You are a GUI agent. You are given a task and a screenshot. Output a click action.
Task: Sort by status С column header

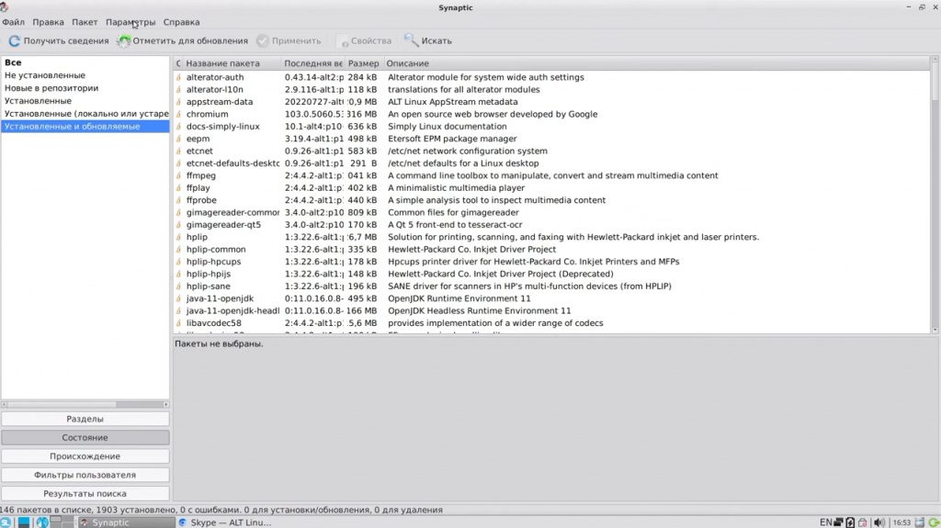[x=178, y=63]
